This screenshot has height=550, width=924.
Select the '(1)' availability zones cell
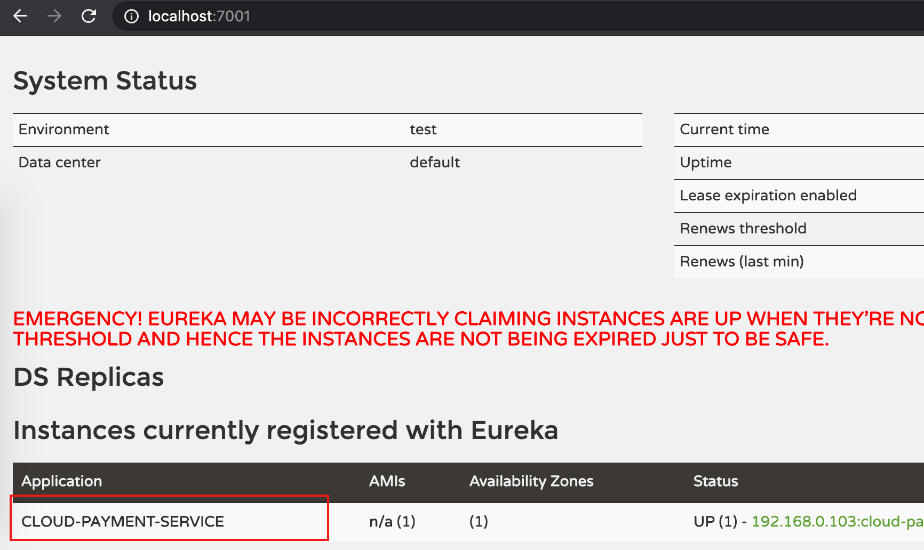click(x=479, y=521)
